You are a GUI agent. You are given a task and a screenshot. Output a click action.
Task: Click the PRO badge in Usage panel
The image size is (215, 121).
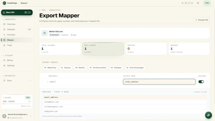(x=28, y=98)
